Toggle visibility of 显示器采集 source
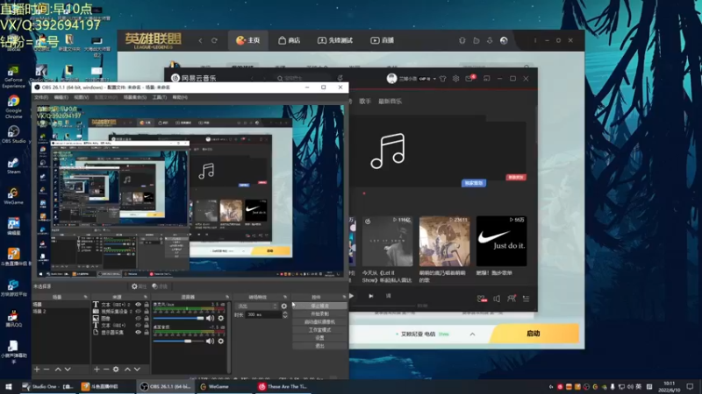 coord(139,333)
